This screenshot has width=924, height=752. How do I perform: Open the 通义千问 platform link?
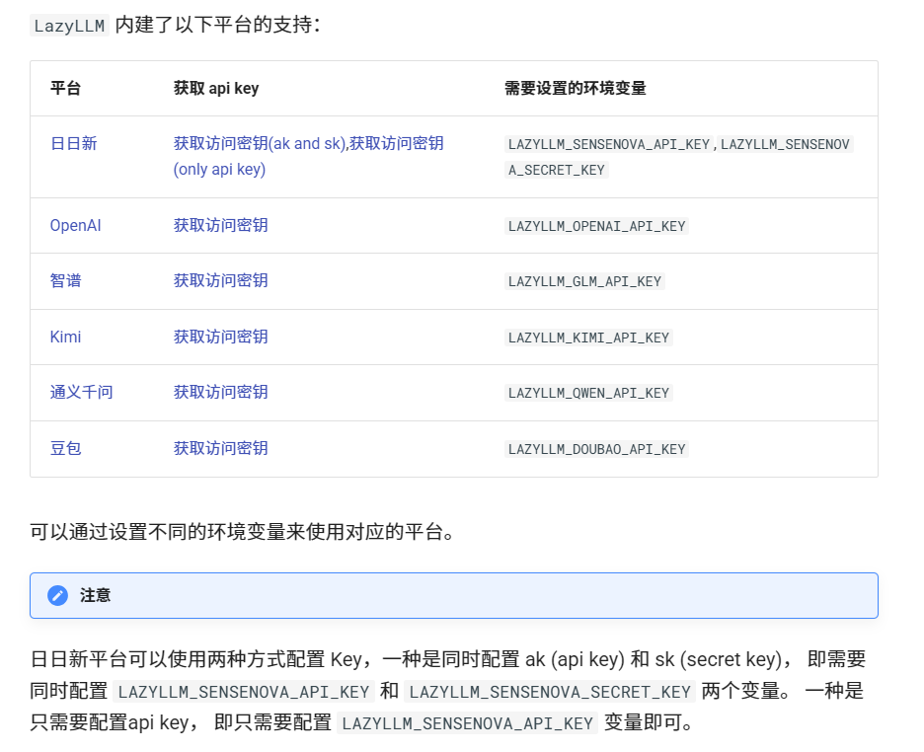81,392
